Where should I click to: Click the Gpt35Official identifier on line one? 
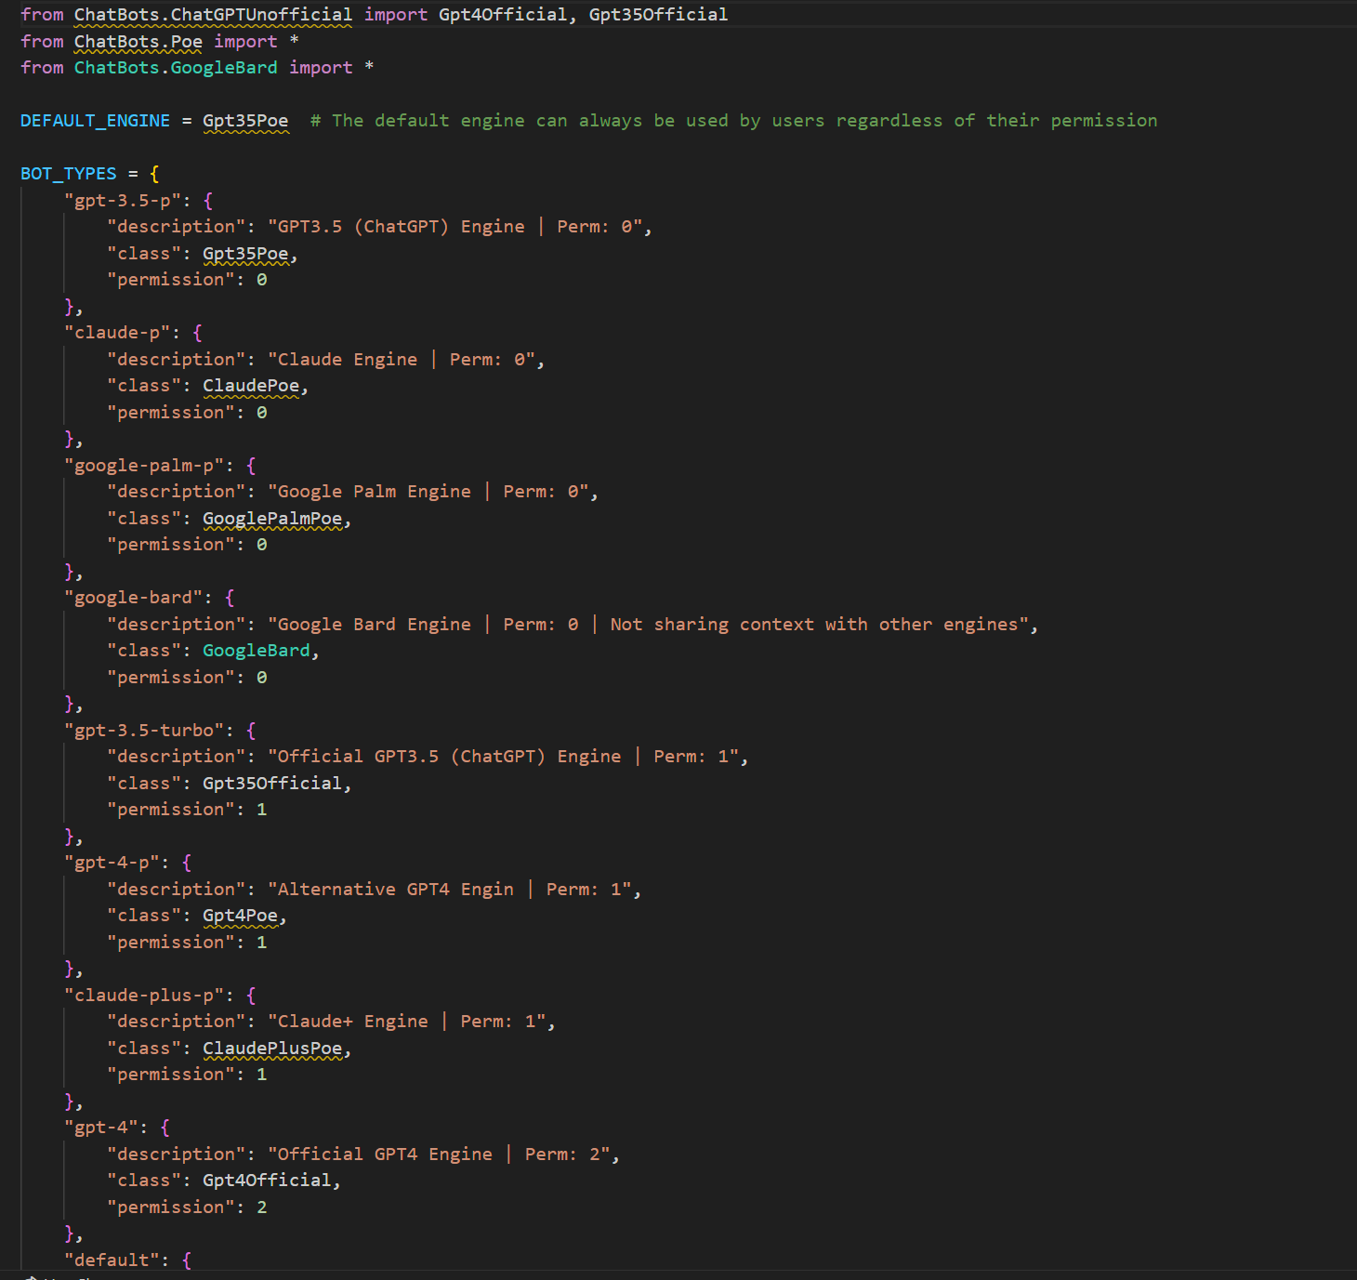(x=658, y=14)
